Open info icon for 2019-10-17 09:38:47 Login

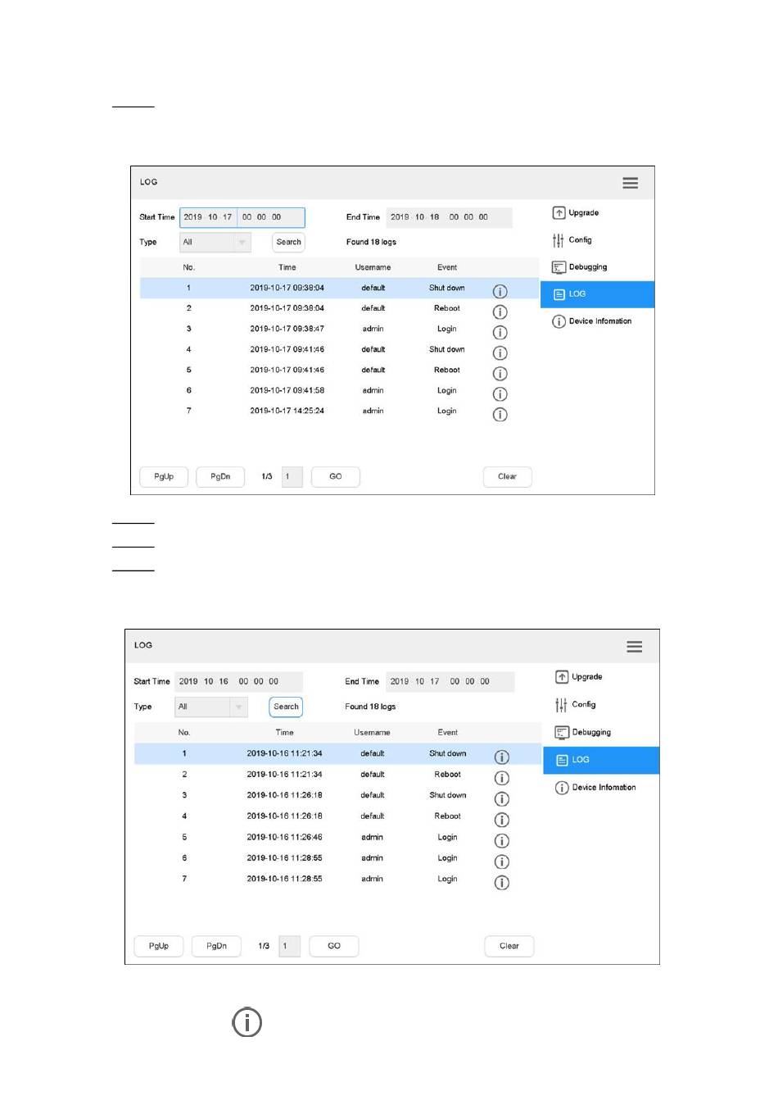(x=500, y=333)
